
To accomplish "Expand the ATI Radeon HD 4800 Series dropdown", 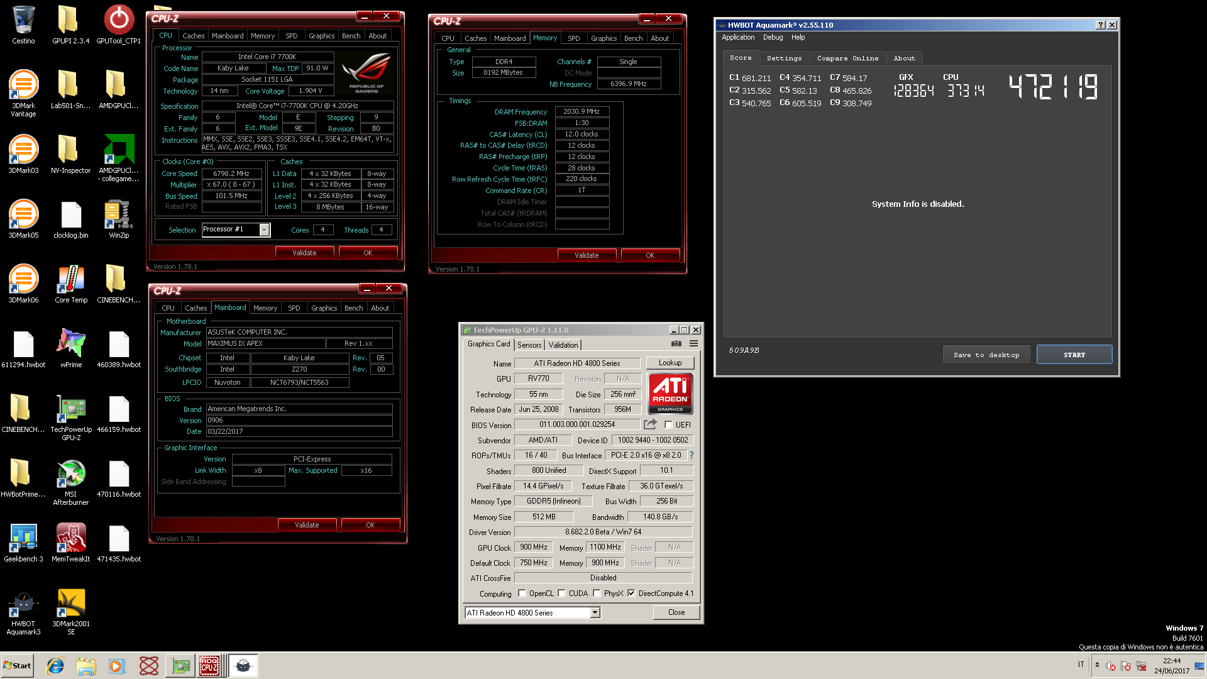I will pos(595,612).
